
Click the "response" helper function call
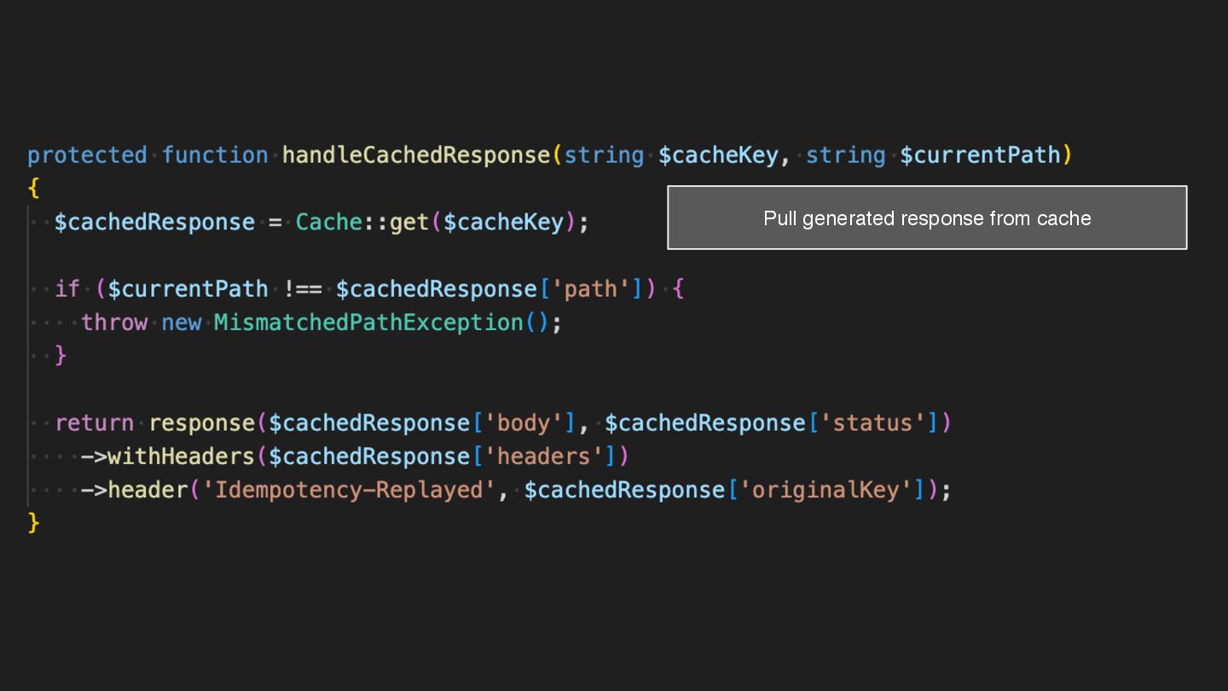click(201, 423)
